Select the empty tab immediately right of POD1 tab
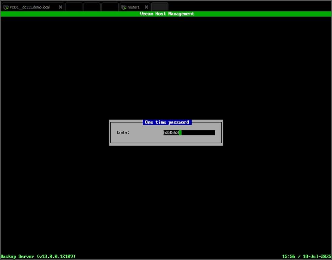 tap(74, 7)
